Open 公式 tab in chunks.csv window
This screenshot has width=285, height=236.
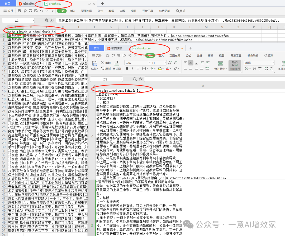click(x=188, y=55)
